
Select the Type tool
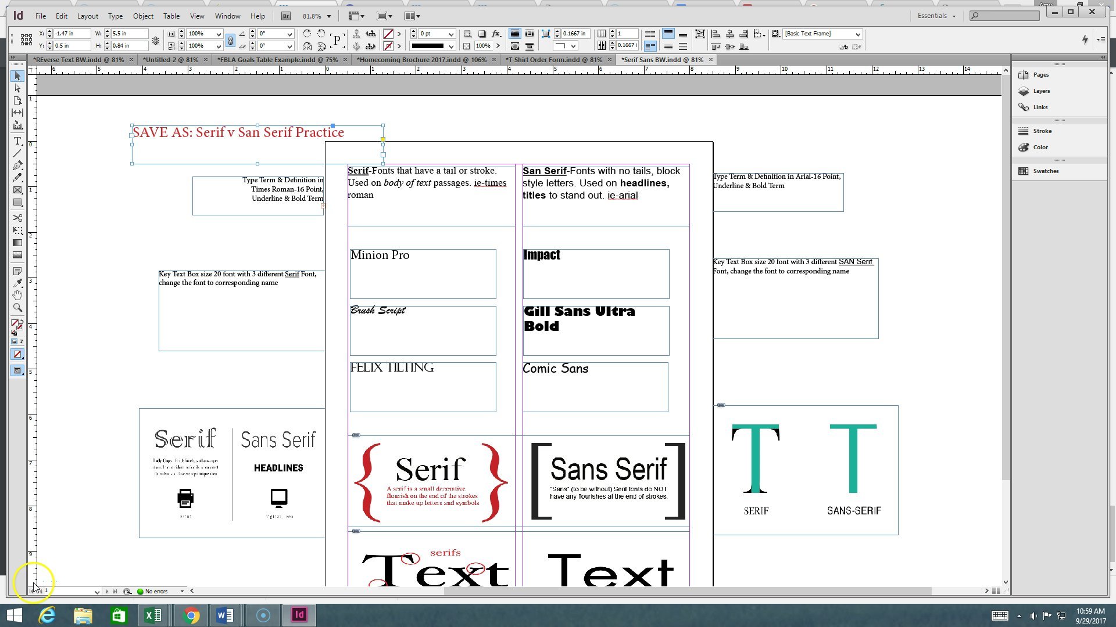point(17,141)
